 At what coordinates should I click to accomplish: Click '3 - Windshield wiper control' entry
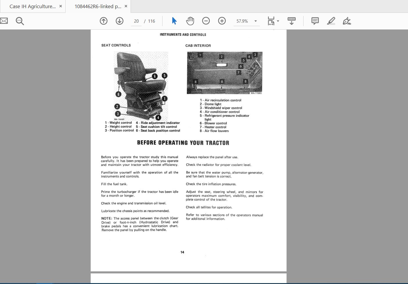(x=221, y=108)
